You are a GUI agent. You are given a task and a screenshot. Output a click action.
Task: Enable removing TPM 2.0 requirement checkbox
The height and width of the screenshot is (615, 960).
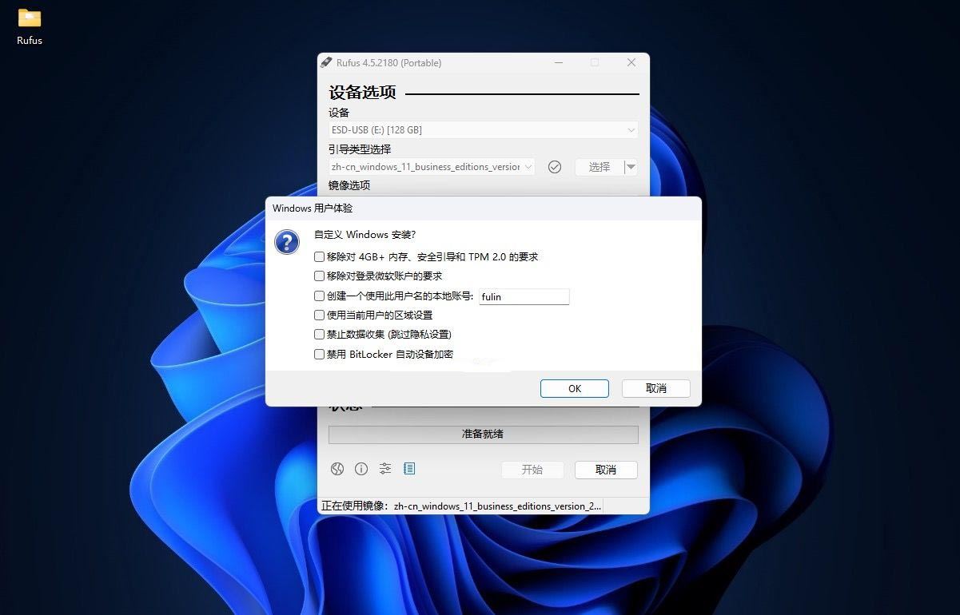(320, 257)
